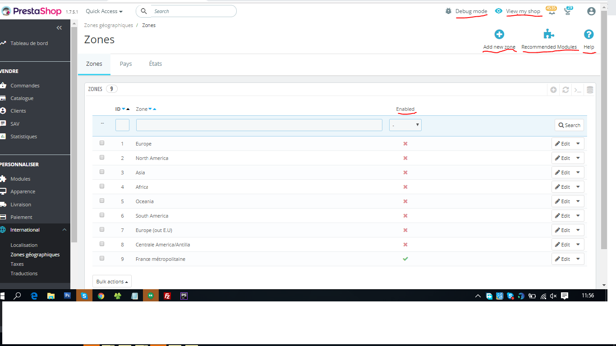This screenshot has height=346, width=616.
Task: Collapse the sidebar with the double-chevron icon
Action: (x=59, y=28)
